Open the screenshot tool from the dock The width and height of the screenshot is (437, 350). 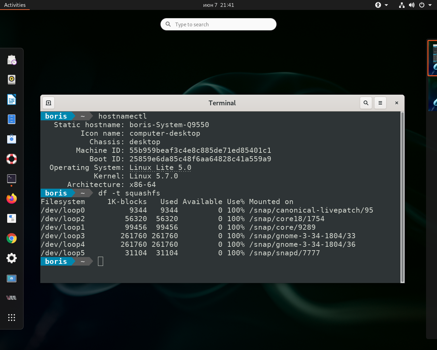tap(11, 278)
